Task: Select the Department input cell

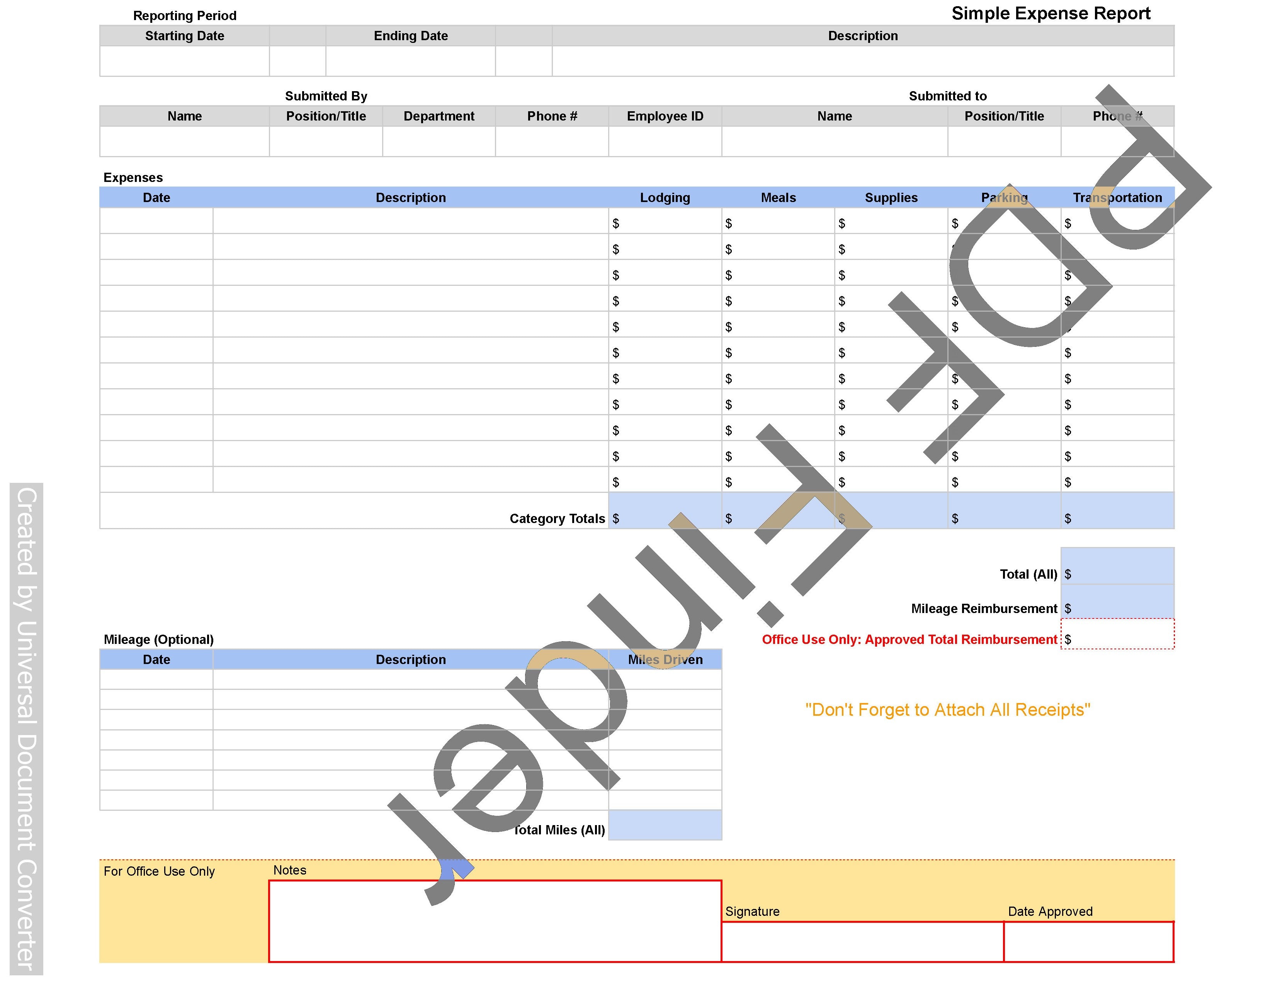Action: coord(439,140)
